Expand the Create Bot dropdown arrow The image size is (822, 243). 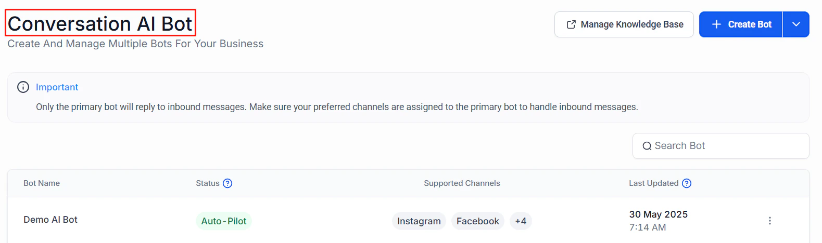coord(796,24)
